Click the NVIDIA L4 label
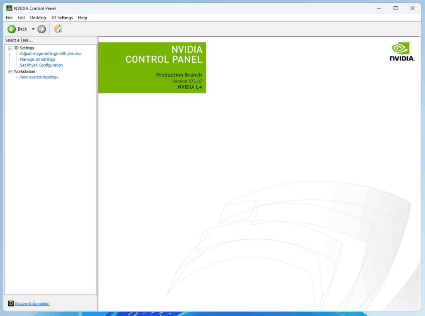This screenshot has height=316, width=425. coord(190,87)
